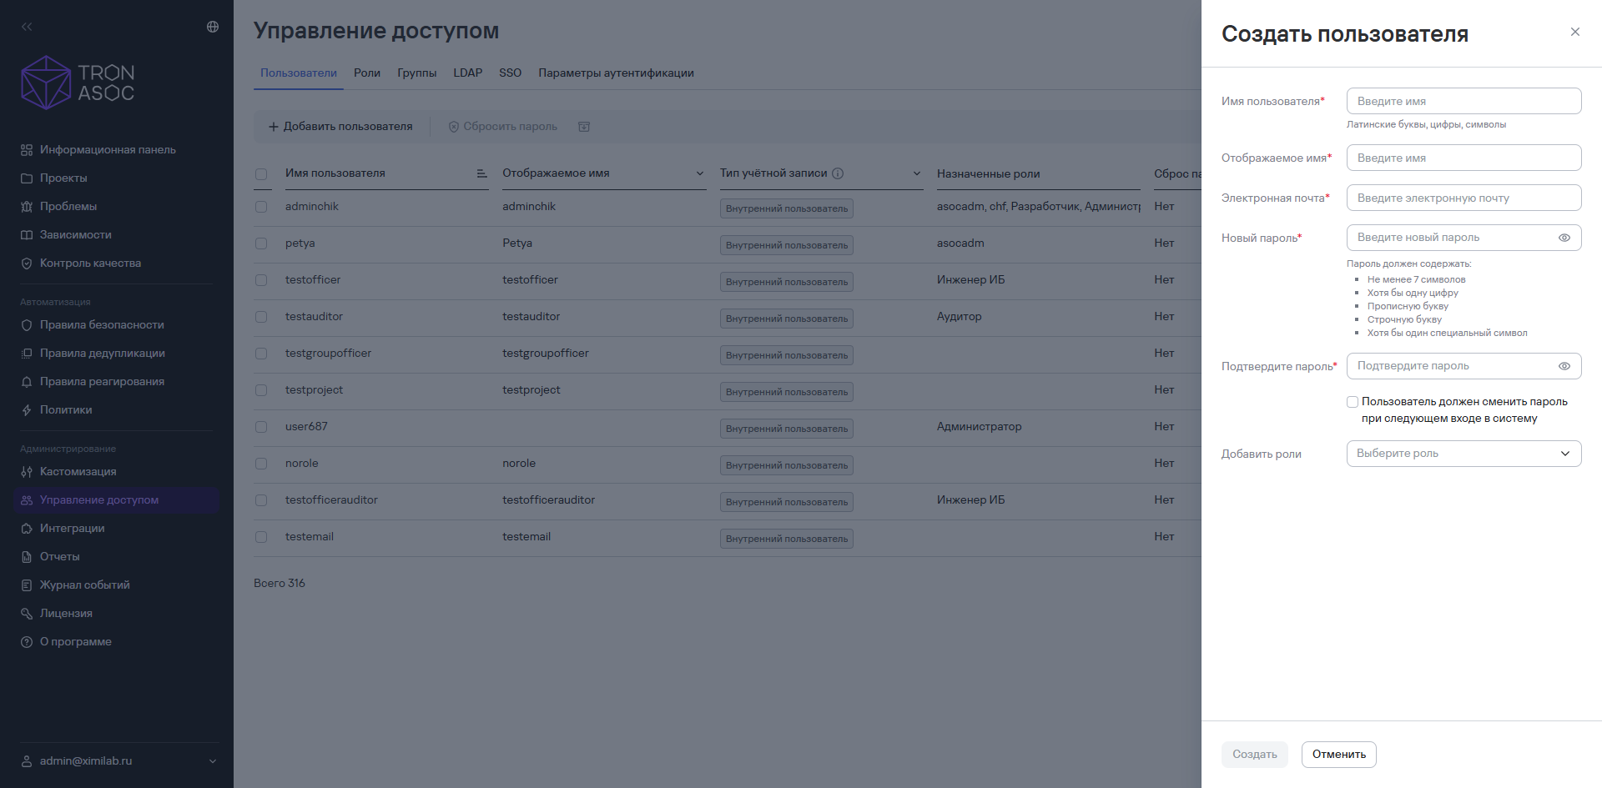
Task: Click the Создать button
Action: click(1255, 755)
